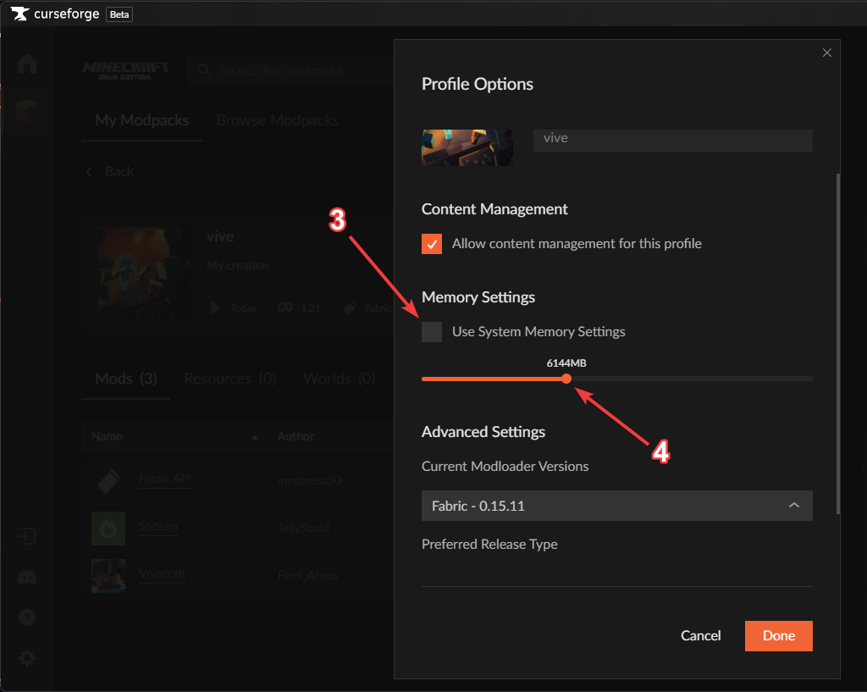
Task: Open the Sodium mod link
Action: 158,526
